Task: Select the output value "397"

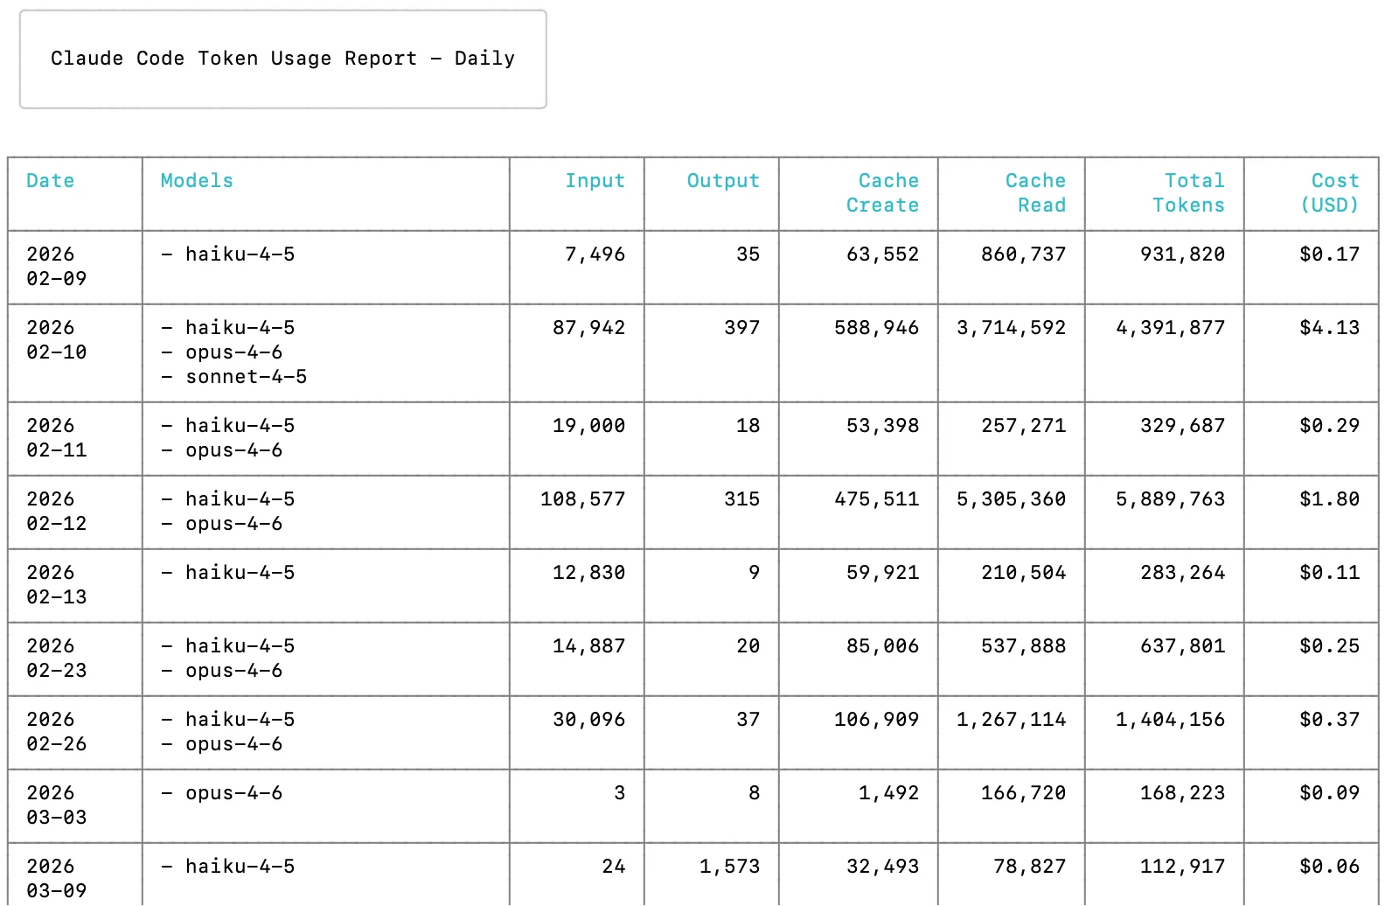Action: click(x=741, y=328)
